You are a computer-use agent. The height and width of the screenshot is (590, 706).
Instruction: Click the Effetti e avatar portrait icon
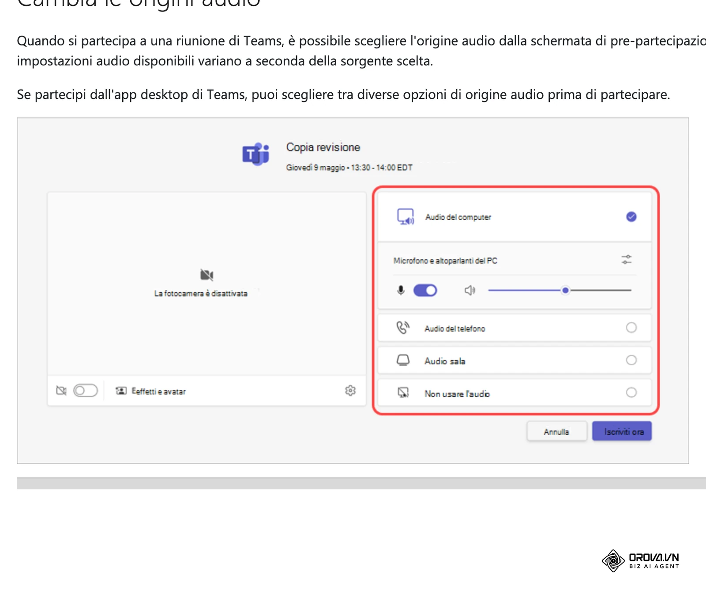point(121,391)
